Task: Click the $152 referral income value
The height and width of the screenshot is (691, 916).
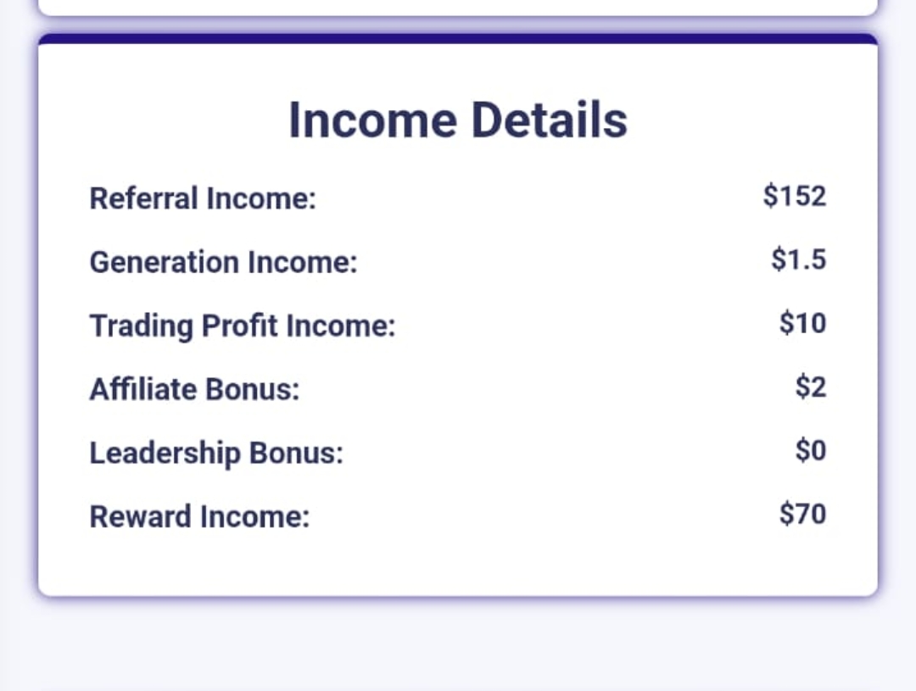Action: [x=795, y=196]
